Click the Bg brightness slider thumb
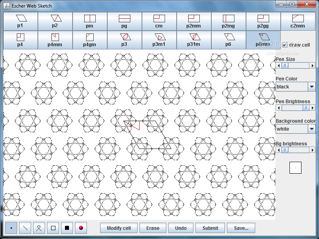 (285, 150)
